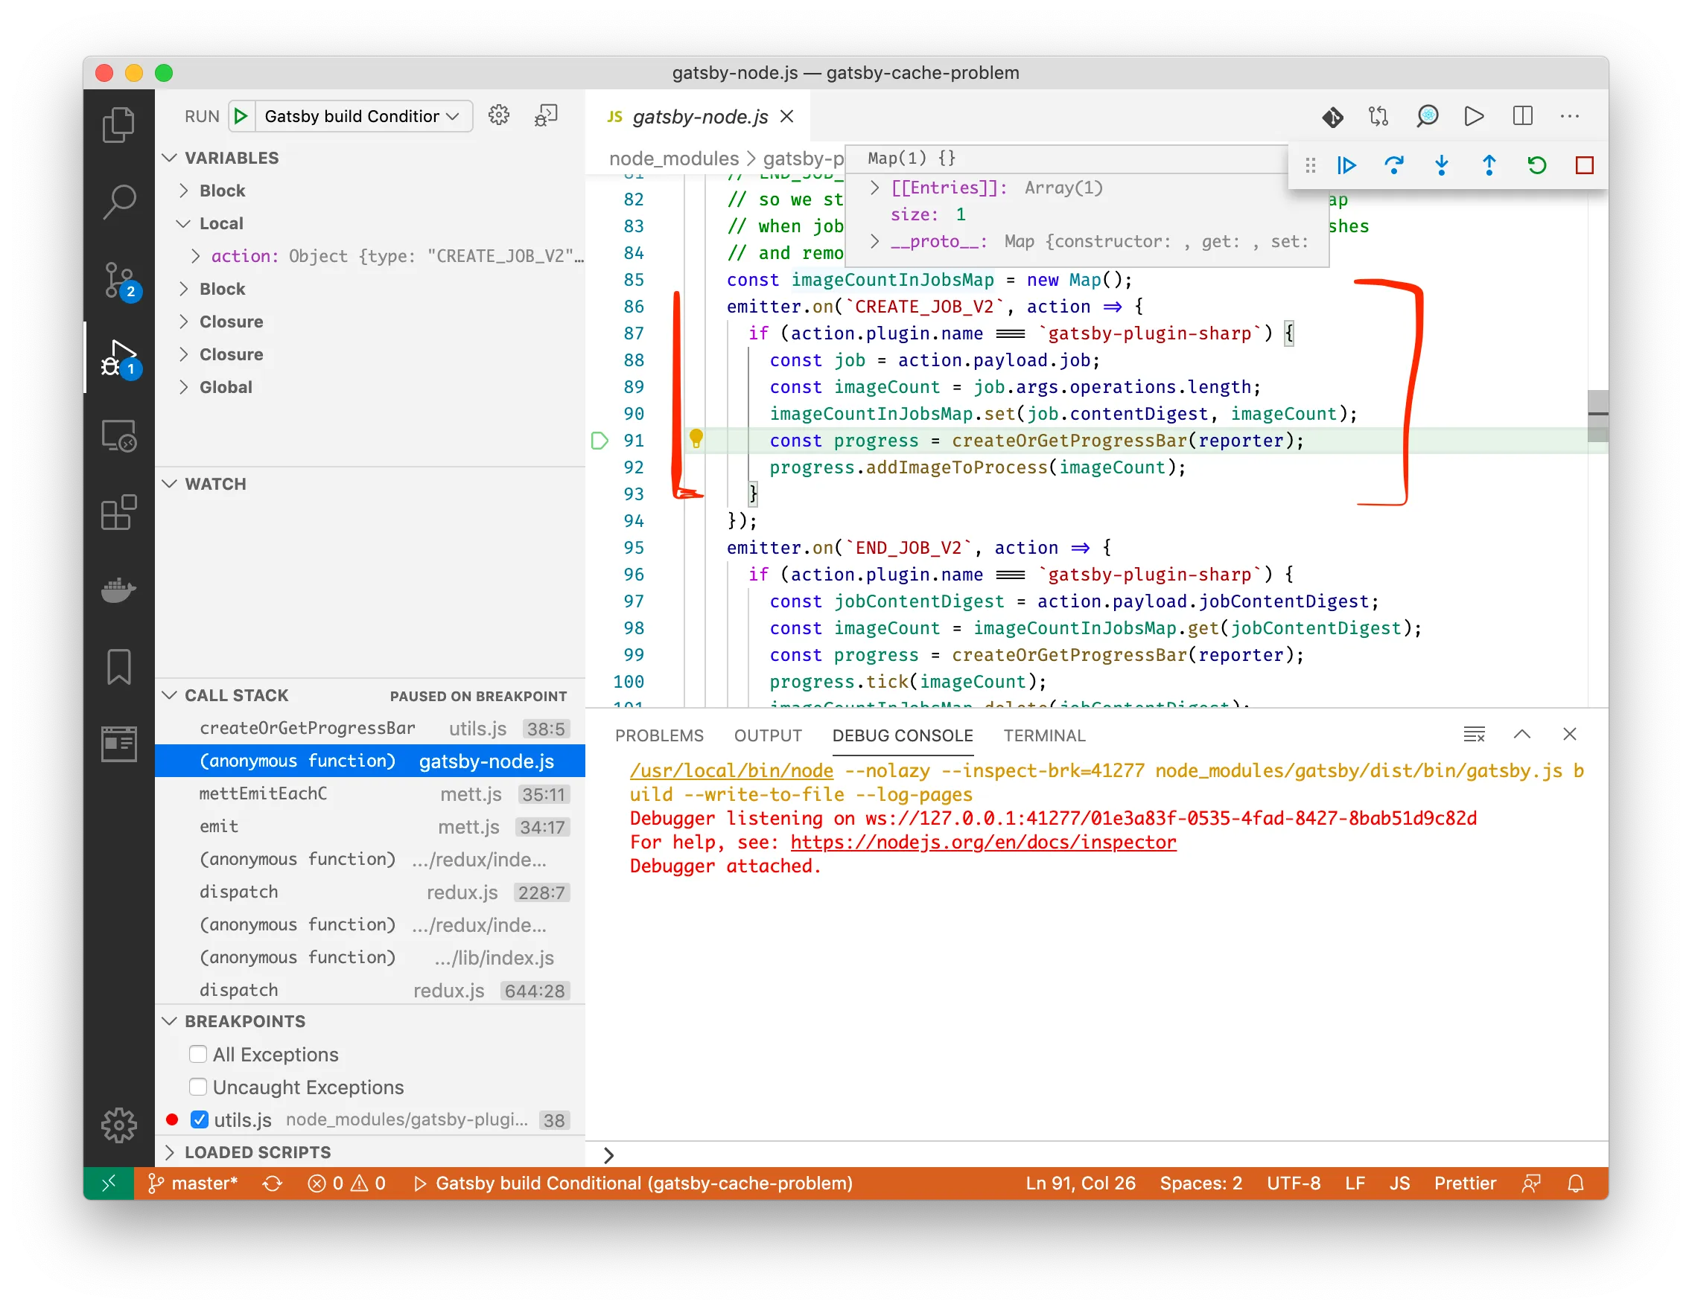Restart the debug session
This screenshot has width=1692, height=1310.
[1537, 165]
